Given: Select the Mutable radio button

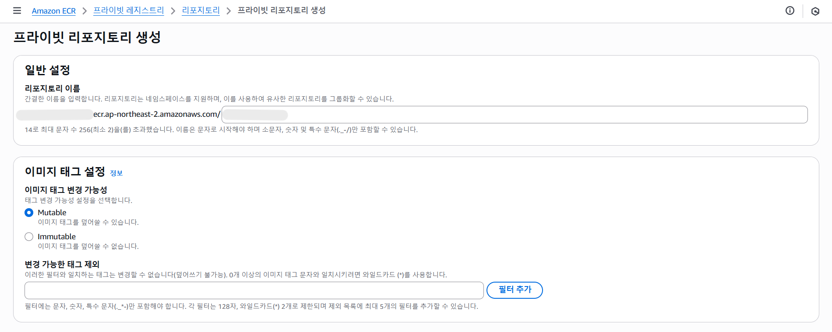Looking at the screenshot, I should 29,213.
